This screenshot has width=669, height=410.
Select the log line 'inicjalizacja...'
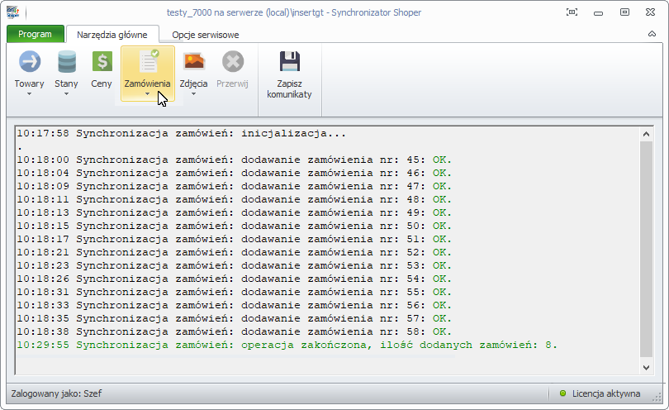coord(182,134)
